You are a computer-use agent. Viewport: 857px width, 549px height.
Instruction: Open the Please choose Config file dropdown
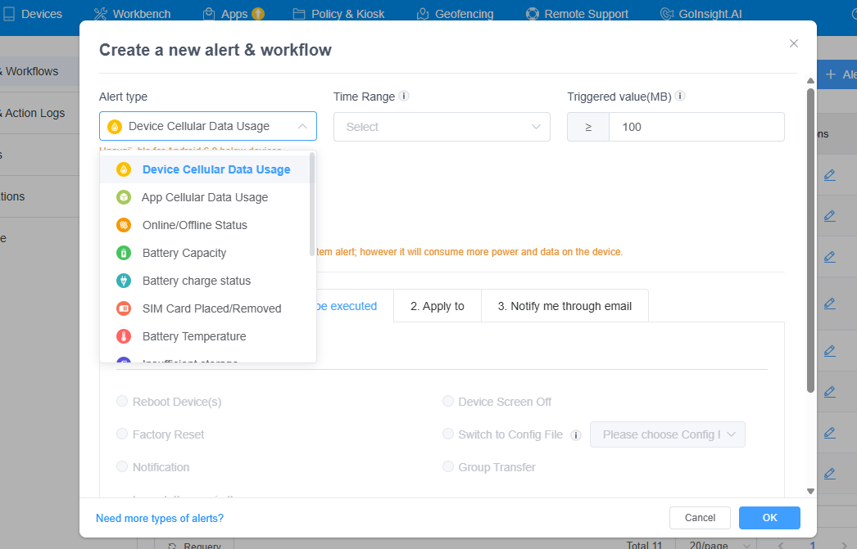667,434
